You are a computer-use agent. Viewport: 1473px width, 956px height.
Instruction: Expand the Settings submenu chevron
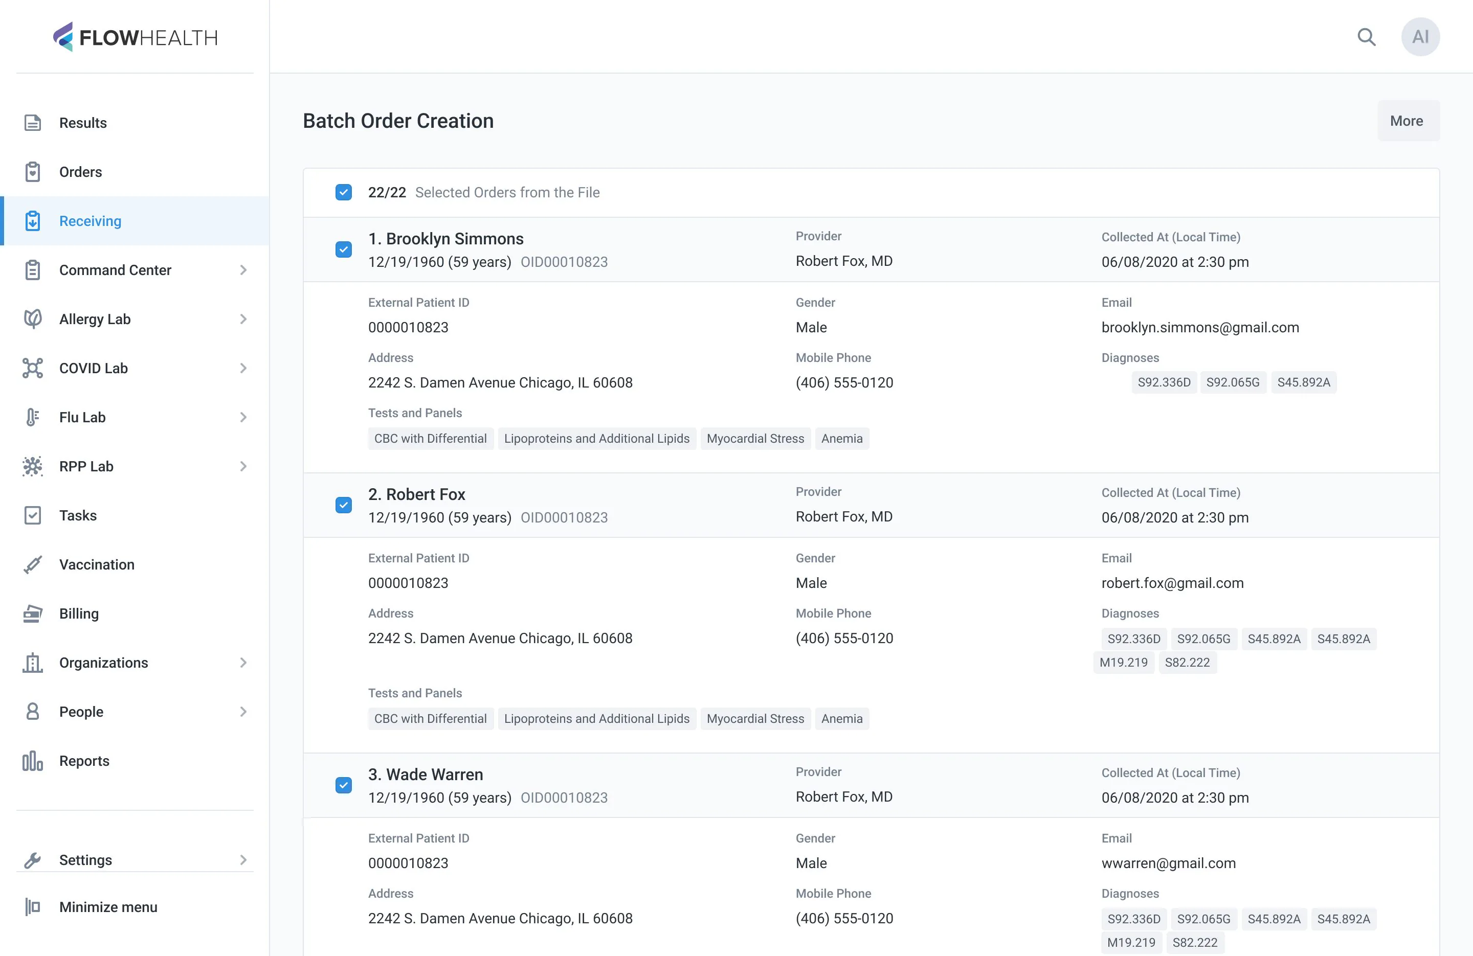click(243, 860)
